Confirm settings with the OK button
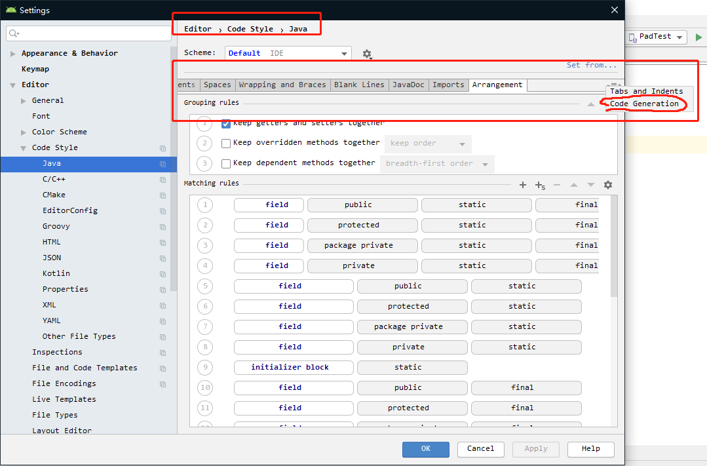 426,450
